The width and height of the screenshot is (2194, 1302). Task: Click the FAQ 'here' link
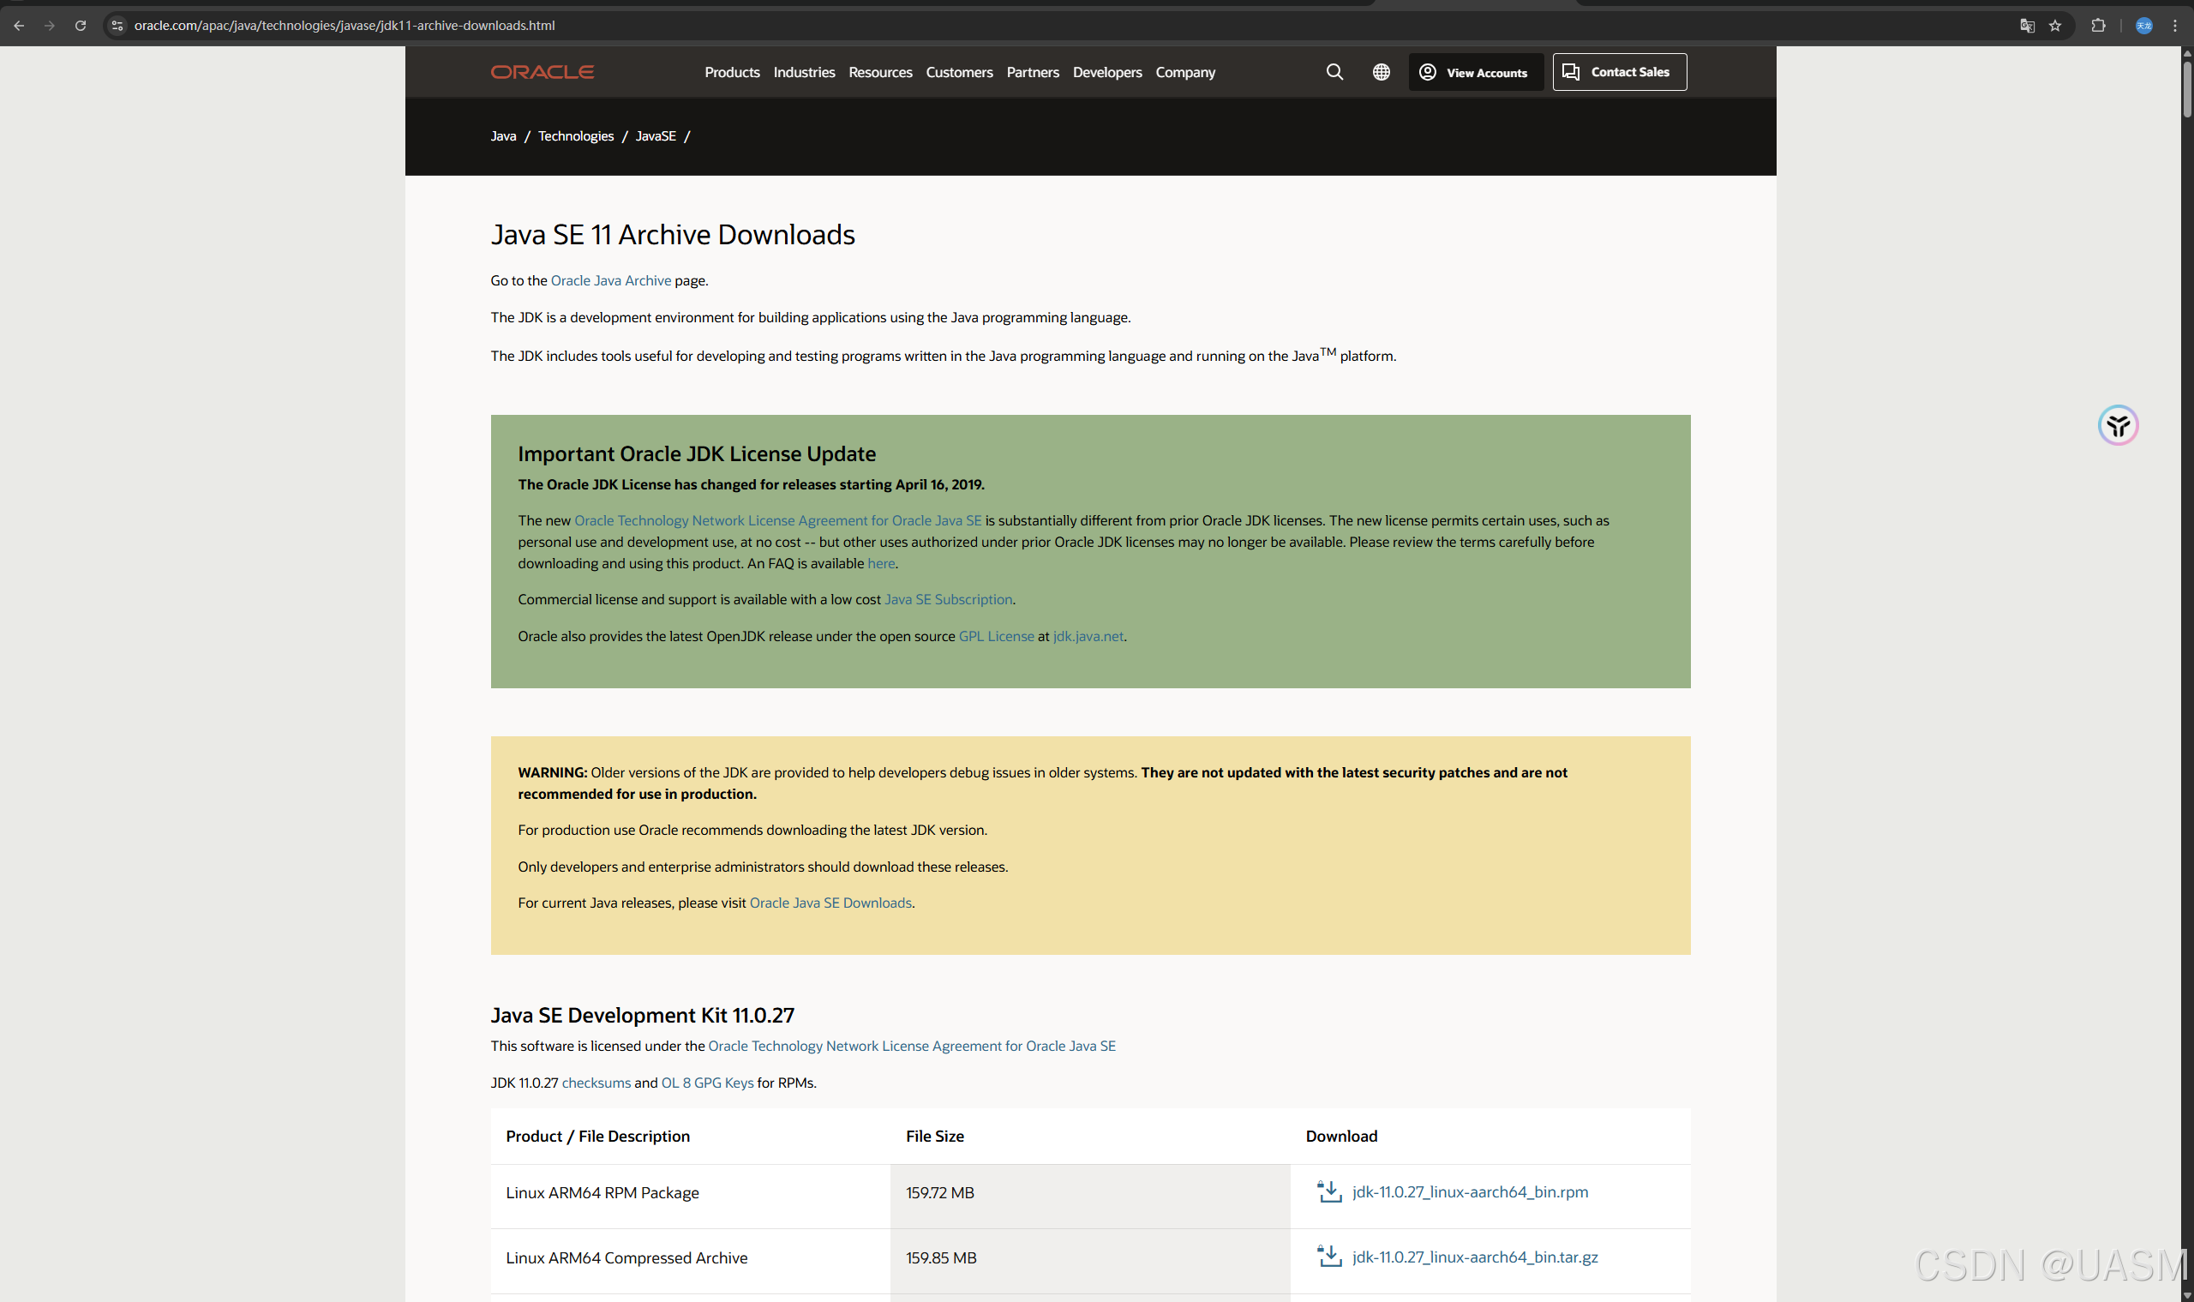point(881,563)
